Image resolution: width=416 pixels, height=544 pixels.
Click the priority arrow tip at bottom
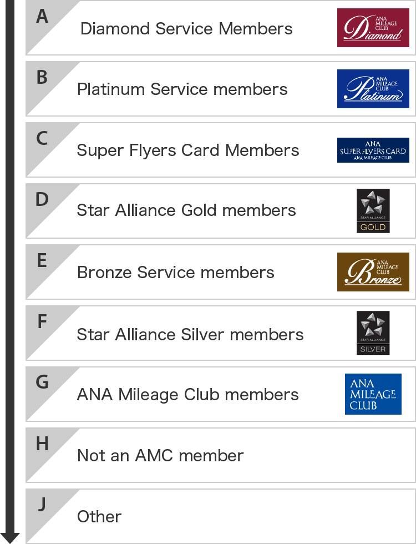pyautogui.click(x=9, y=537)
